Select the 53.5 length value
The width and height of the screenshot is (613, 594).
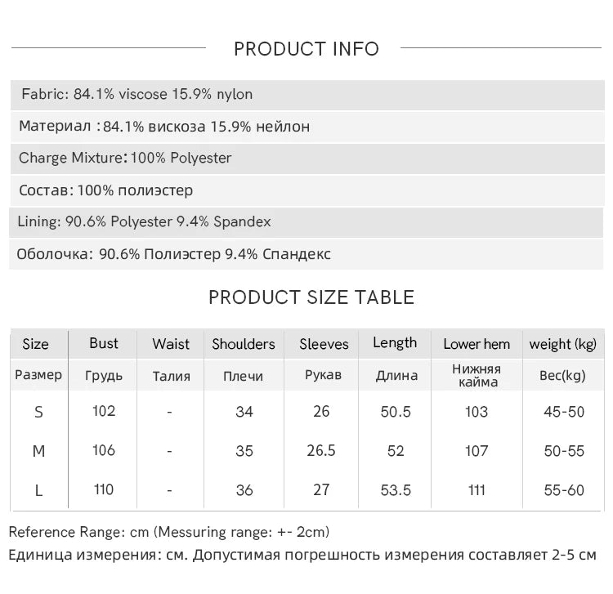pyautogui.click(x=396, y=490)
